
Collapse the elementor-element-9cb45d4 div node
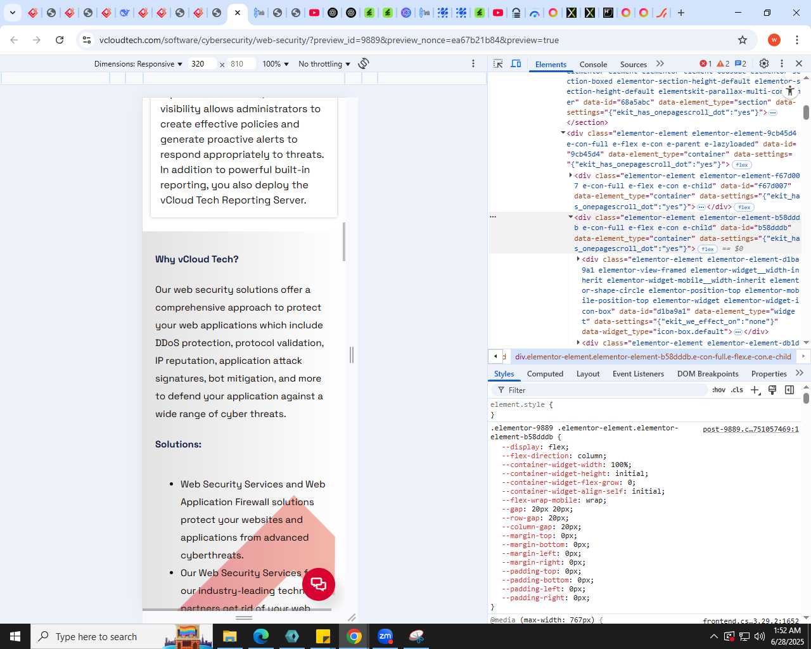click(563, 133)
